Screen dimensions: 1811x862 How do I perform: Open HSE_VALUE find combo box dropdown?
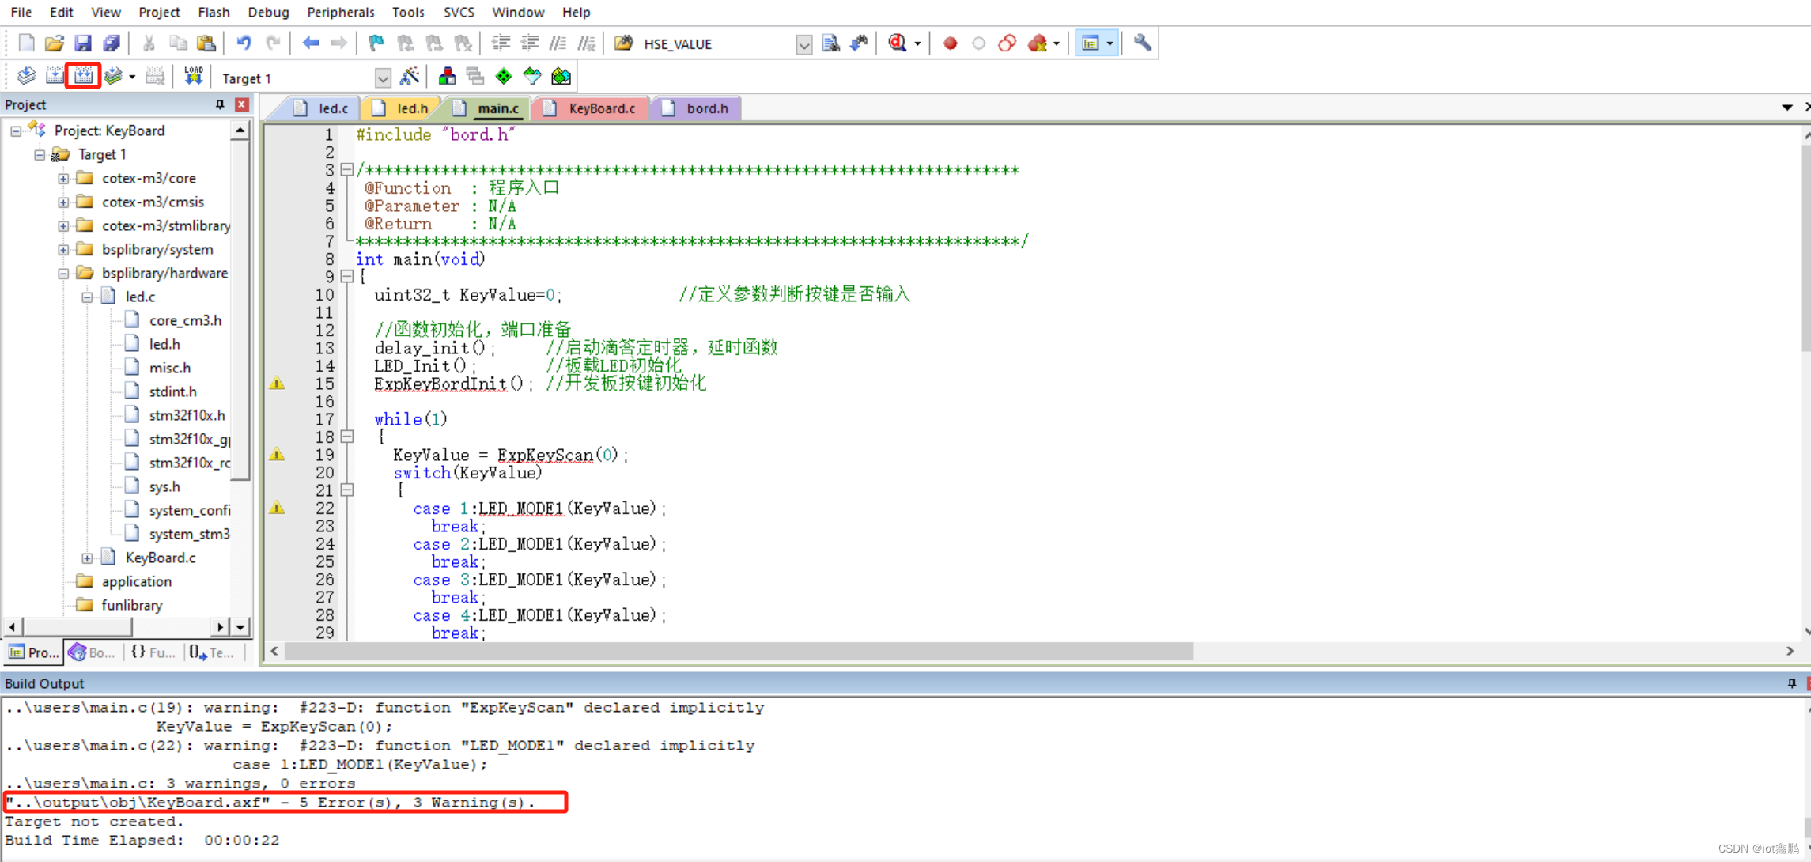pos(803,44)
